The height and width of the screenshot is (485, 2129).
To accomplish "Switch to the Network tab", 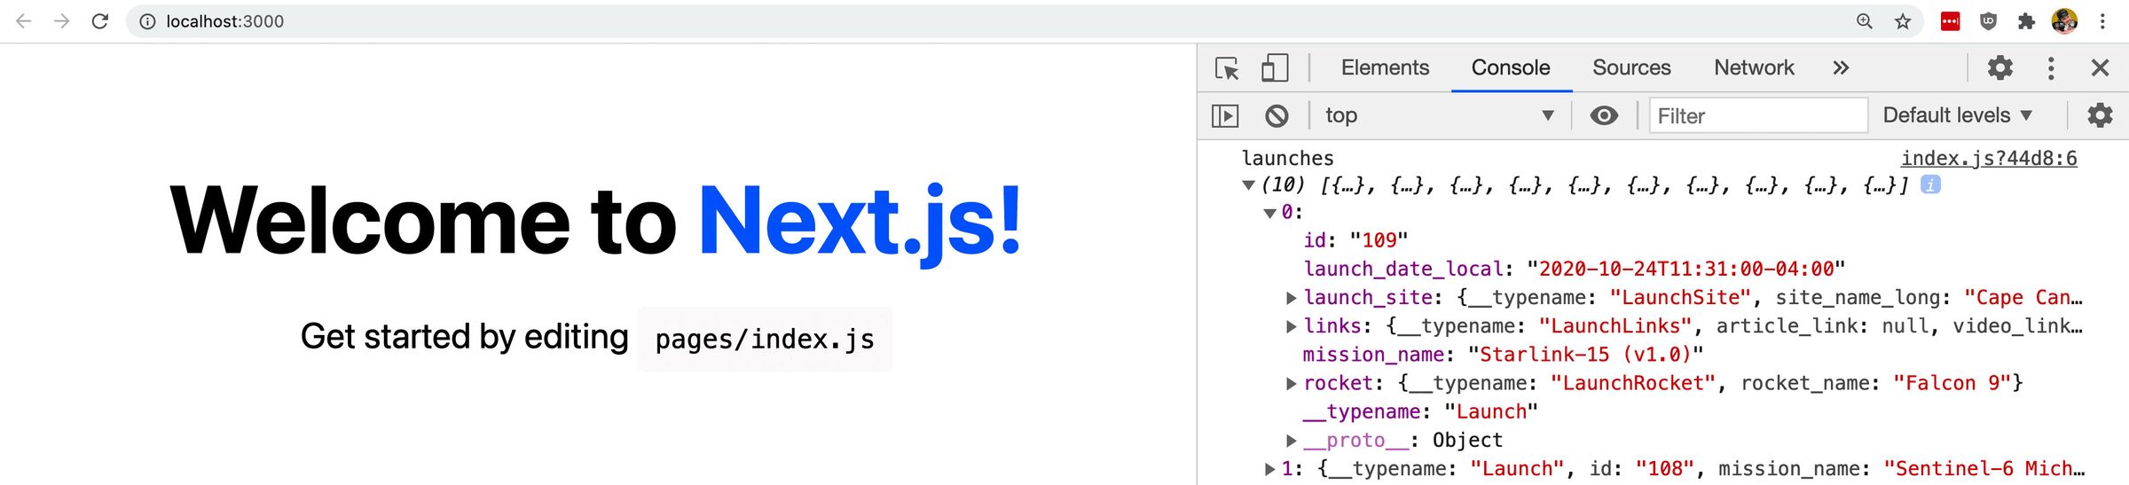I will click(x=1754, y=68).
